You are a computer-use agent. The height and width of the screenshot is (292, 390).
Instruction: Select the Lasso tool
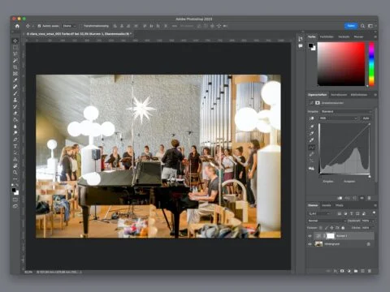(x=15, y=54)
